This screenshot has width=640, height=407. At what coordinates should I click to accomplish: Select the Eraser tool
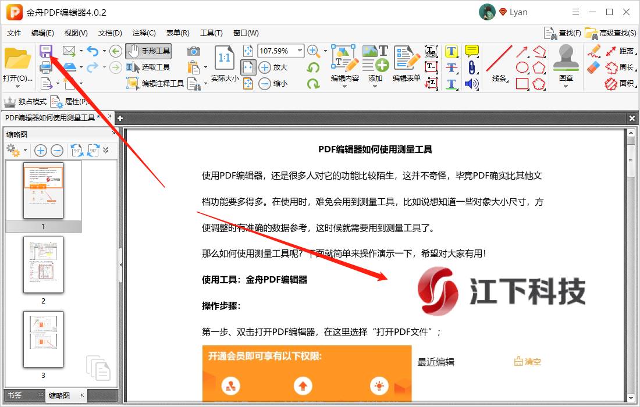[594, 67]
